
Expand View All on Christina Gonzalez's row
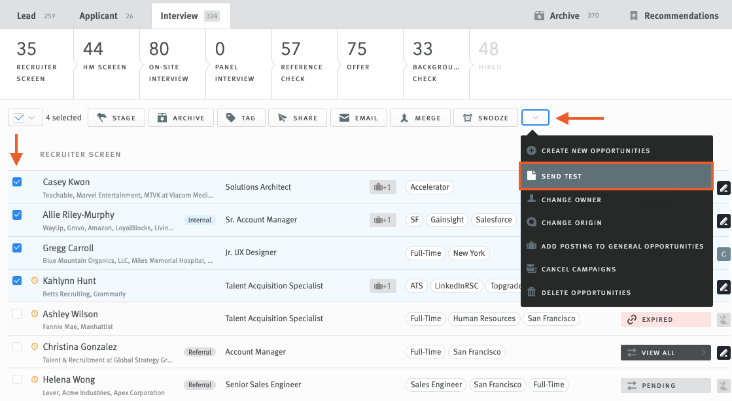pyautogui.click(x=665, y=352)
